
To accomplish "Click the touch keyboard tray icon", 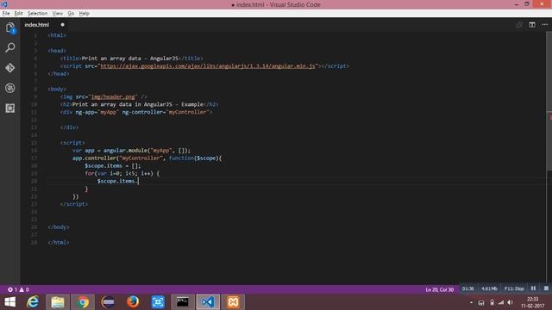I will click(x=481, y=302).
